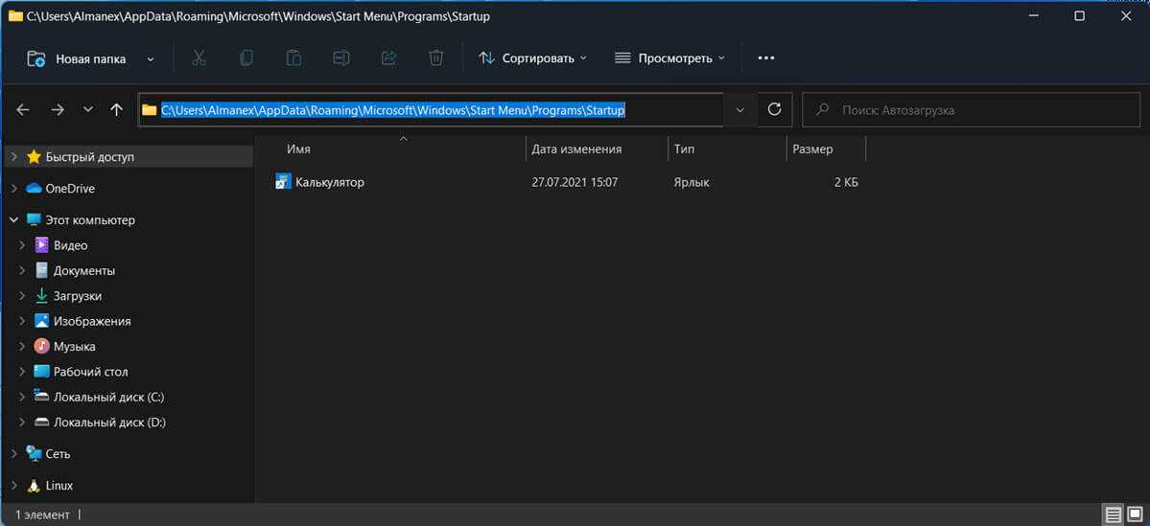
Task: Click the Cut scissors icon in toolbar
Action: point(199,58)
